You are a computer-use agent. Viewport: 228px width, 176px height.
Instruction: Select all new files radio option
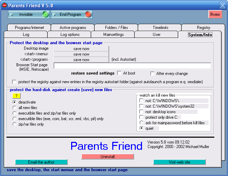click(14, 108)
